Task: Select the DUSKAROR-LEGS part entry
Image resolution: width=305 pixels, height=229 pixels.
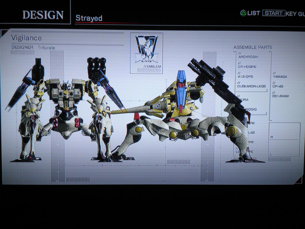Action: [x=251, y=86]
